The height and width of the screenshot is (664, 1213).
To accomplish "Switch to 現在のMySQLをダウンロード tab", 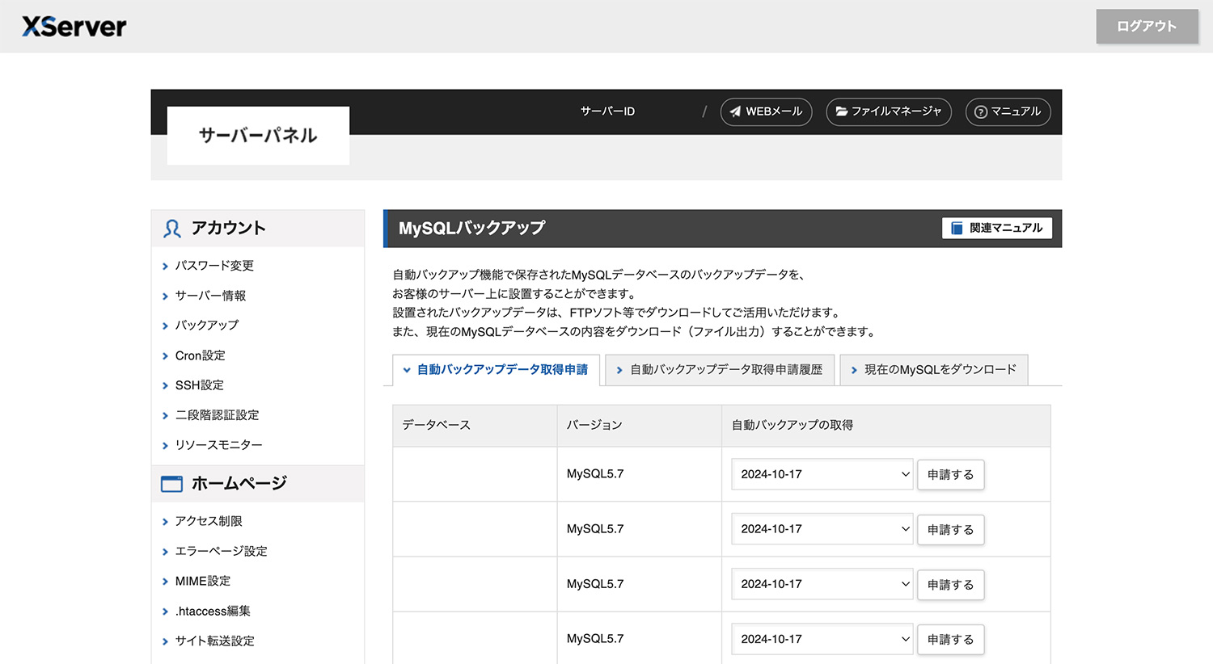I will [x=934, y=370].
